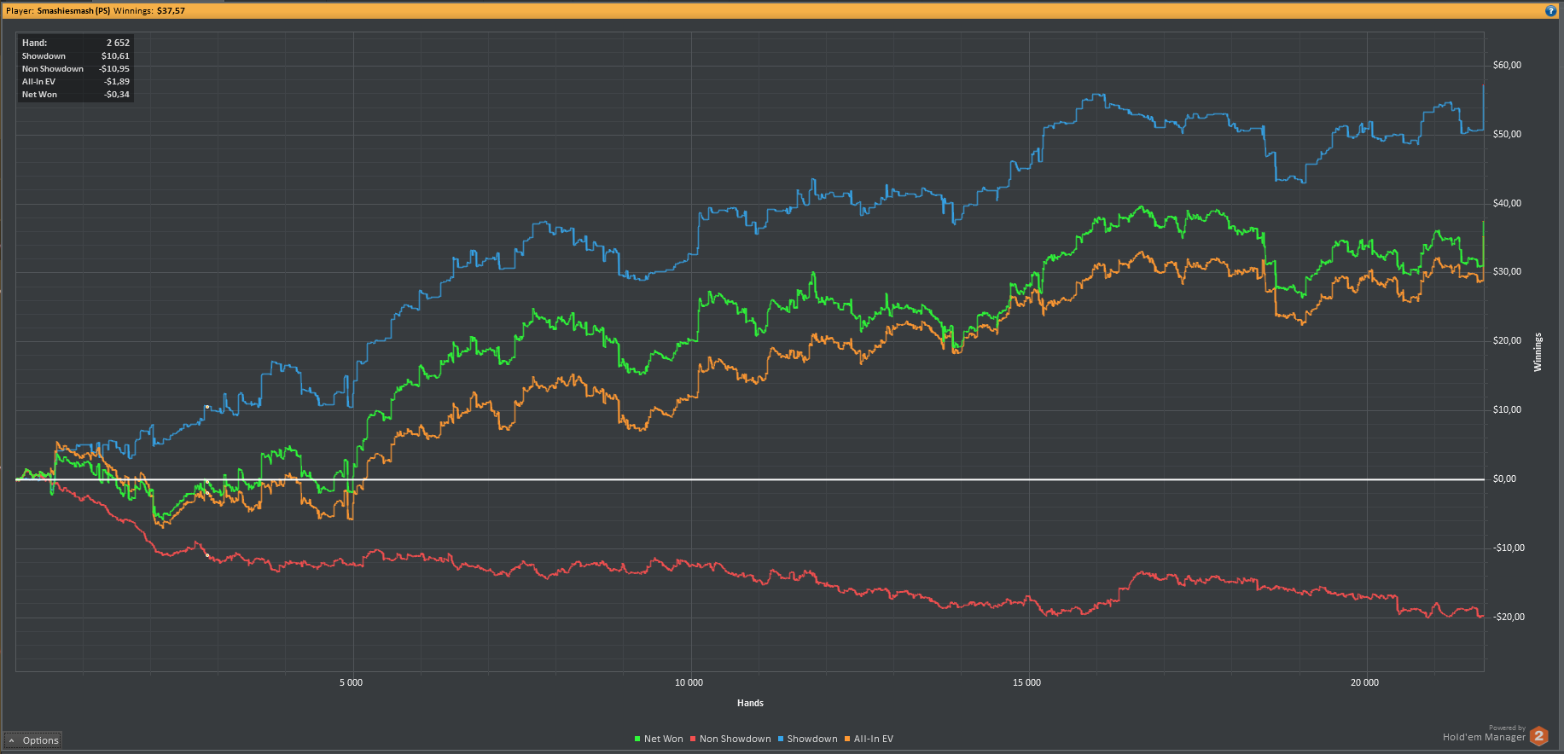Select the Non Showdown legend label
Screen dimensions: 1564x754
pos(735,739)
